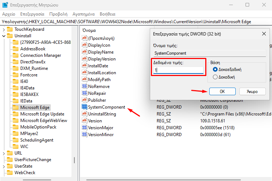Image resolution: width=272 pixels, height=181 pixels.
Task: Select the Version string icon
Action: point(84,121)
